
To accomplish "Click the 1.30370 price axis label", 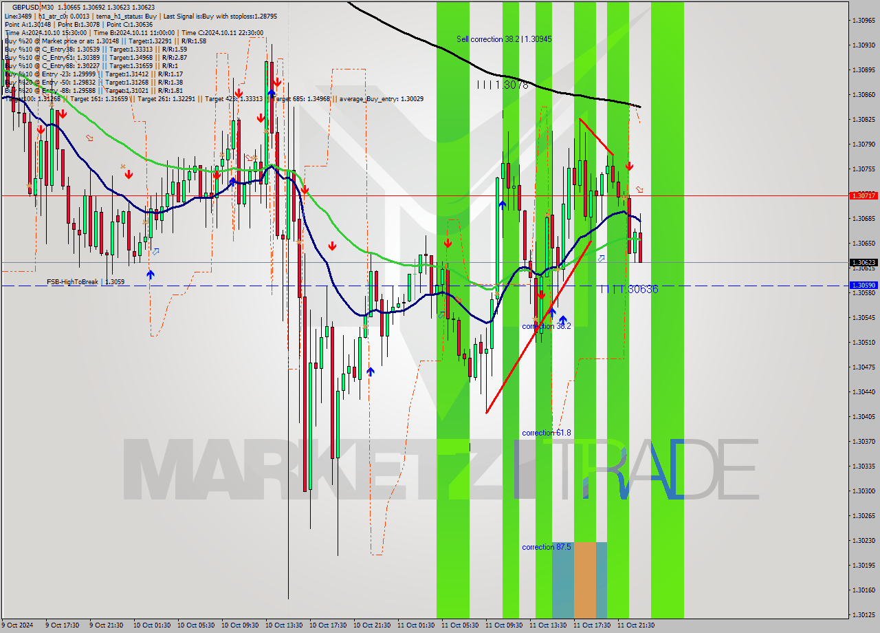I will click(x=863, y=442).
